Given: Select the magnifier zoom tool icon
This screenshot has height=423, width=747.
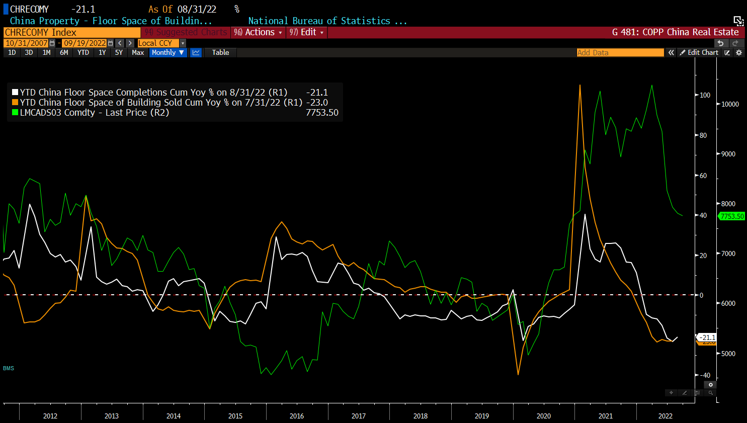Looking at the screenshot, I should tap(710, 393).
